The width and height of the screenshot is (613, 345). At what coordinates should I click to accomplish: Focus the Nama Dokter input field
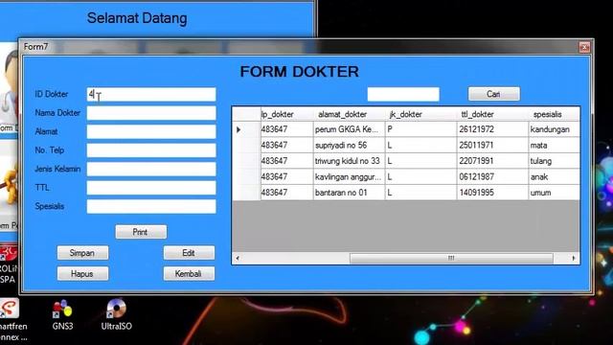tap(151, 113)
